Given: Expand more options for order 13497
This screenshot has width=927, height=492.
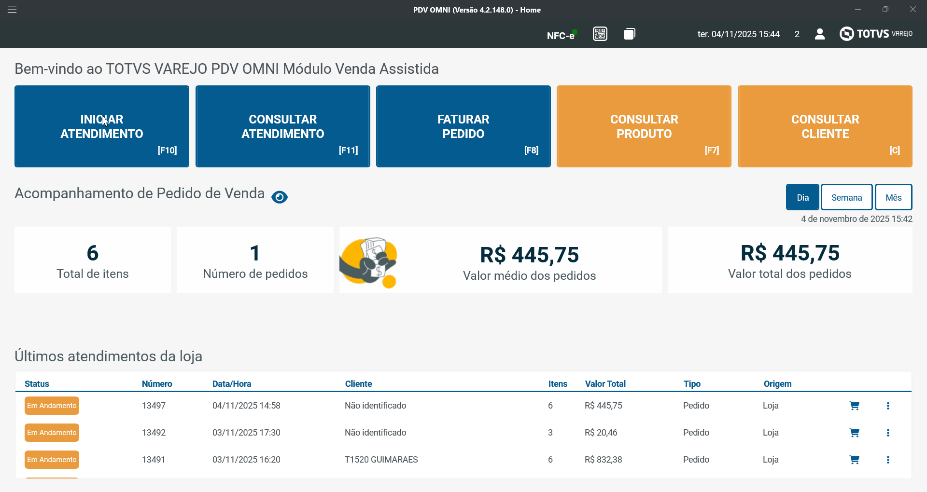Looking at the screenshot, I should pyautogui.click(x=888, y=406).
